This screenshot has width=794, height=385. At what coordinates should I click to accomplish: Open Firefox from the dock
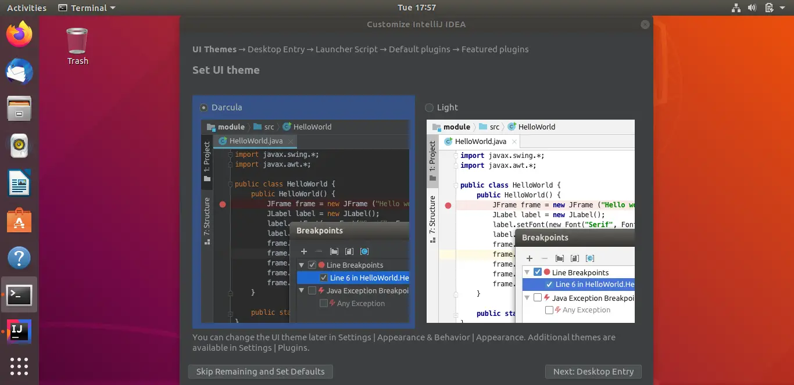click(x=19, y=35)
